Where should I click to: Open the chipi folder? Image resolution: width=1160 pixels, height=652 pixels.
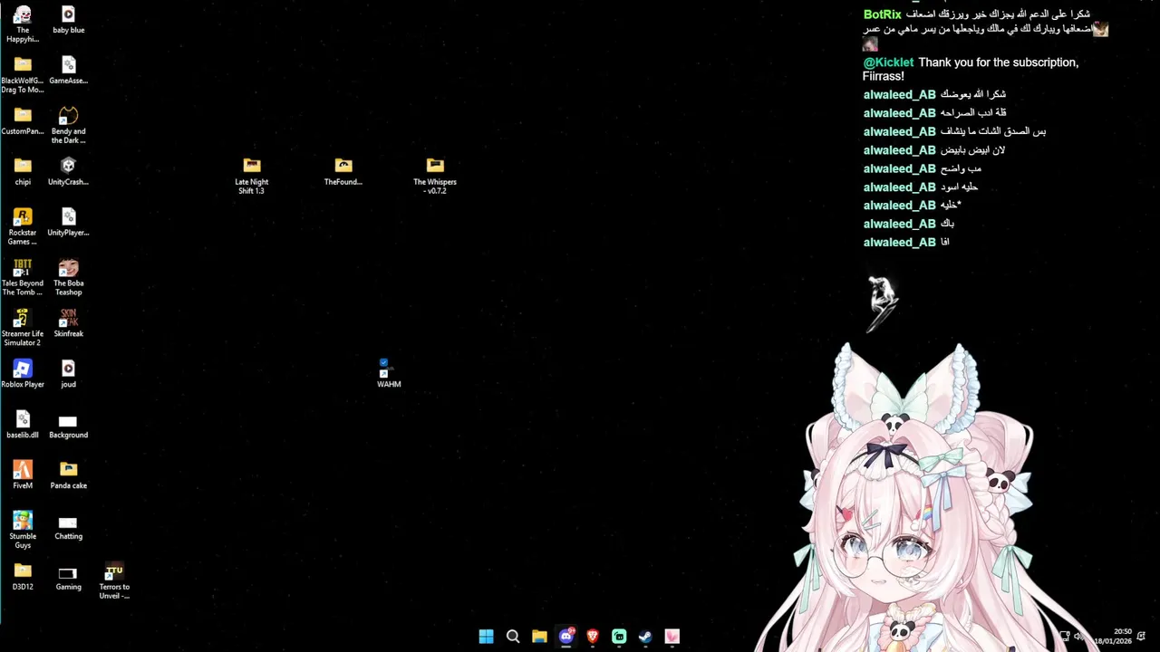pos(23,172)
